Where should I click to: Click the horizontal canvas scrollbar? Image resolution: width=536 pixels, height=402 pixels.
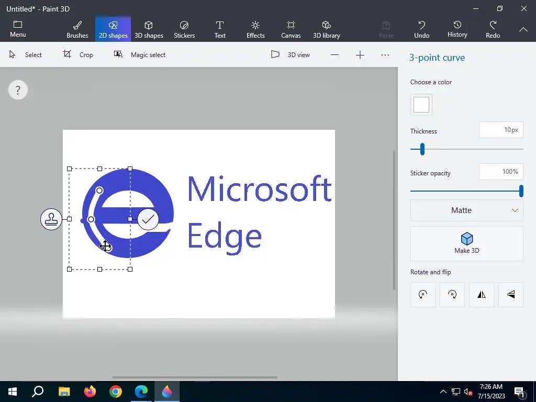click(195, 377)
